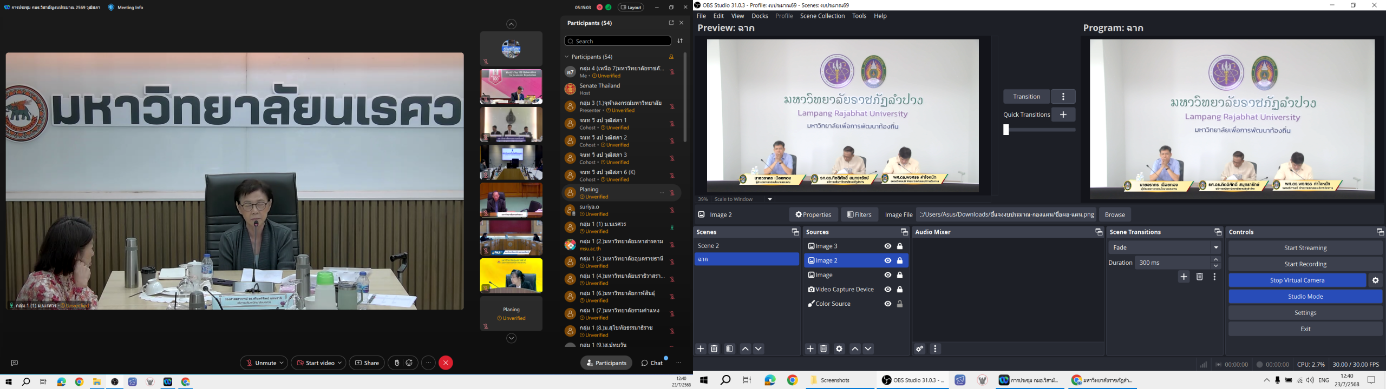Show next video thumbnails with down chevron
This screenshot has width=1386, height=389.
(511, 339)
